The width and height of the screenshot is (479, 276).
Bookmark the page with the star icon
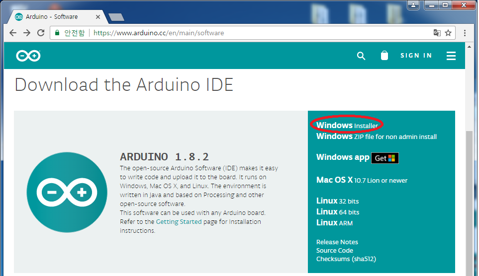point(448,33)
